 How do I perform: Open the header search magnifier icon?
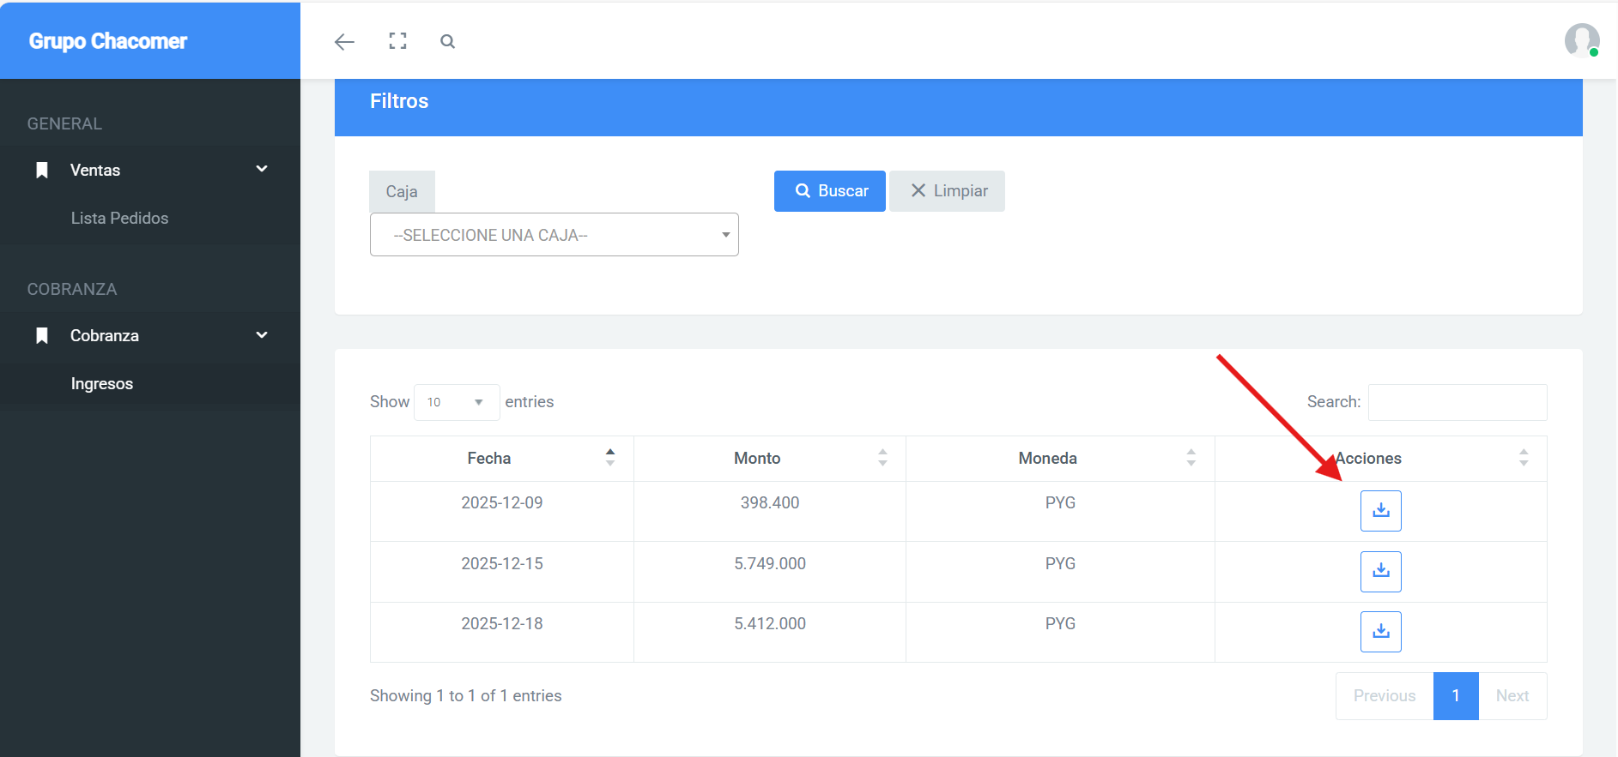point(447,41)
